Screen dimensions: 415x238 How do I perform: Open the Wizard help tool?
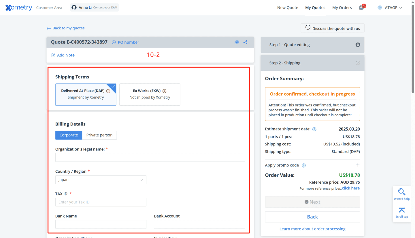[x=402, y=193]
